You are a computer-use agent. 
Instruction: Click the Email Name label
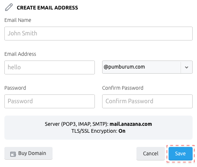[18, 20]
